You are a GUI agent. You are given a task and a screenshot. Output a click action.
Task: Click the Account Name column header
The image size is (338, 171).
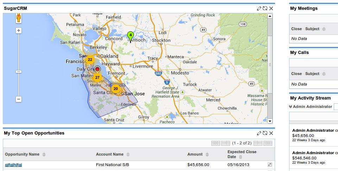click(110, 154)
